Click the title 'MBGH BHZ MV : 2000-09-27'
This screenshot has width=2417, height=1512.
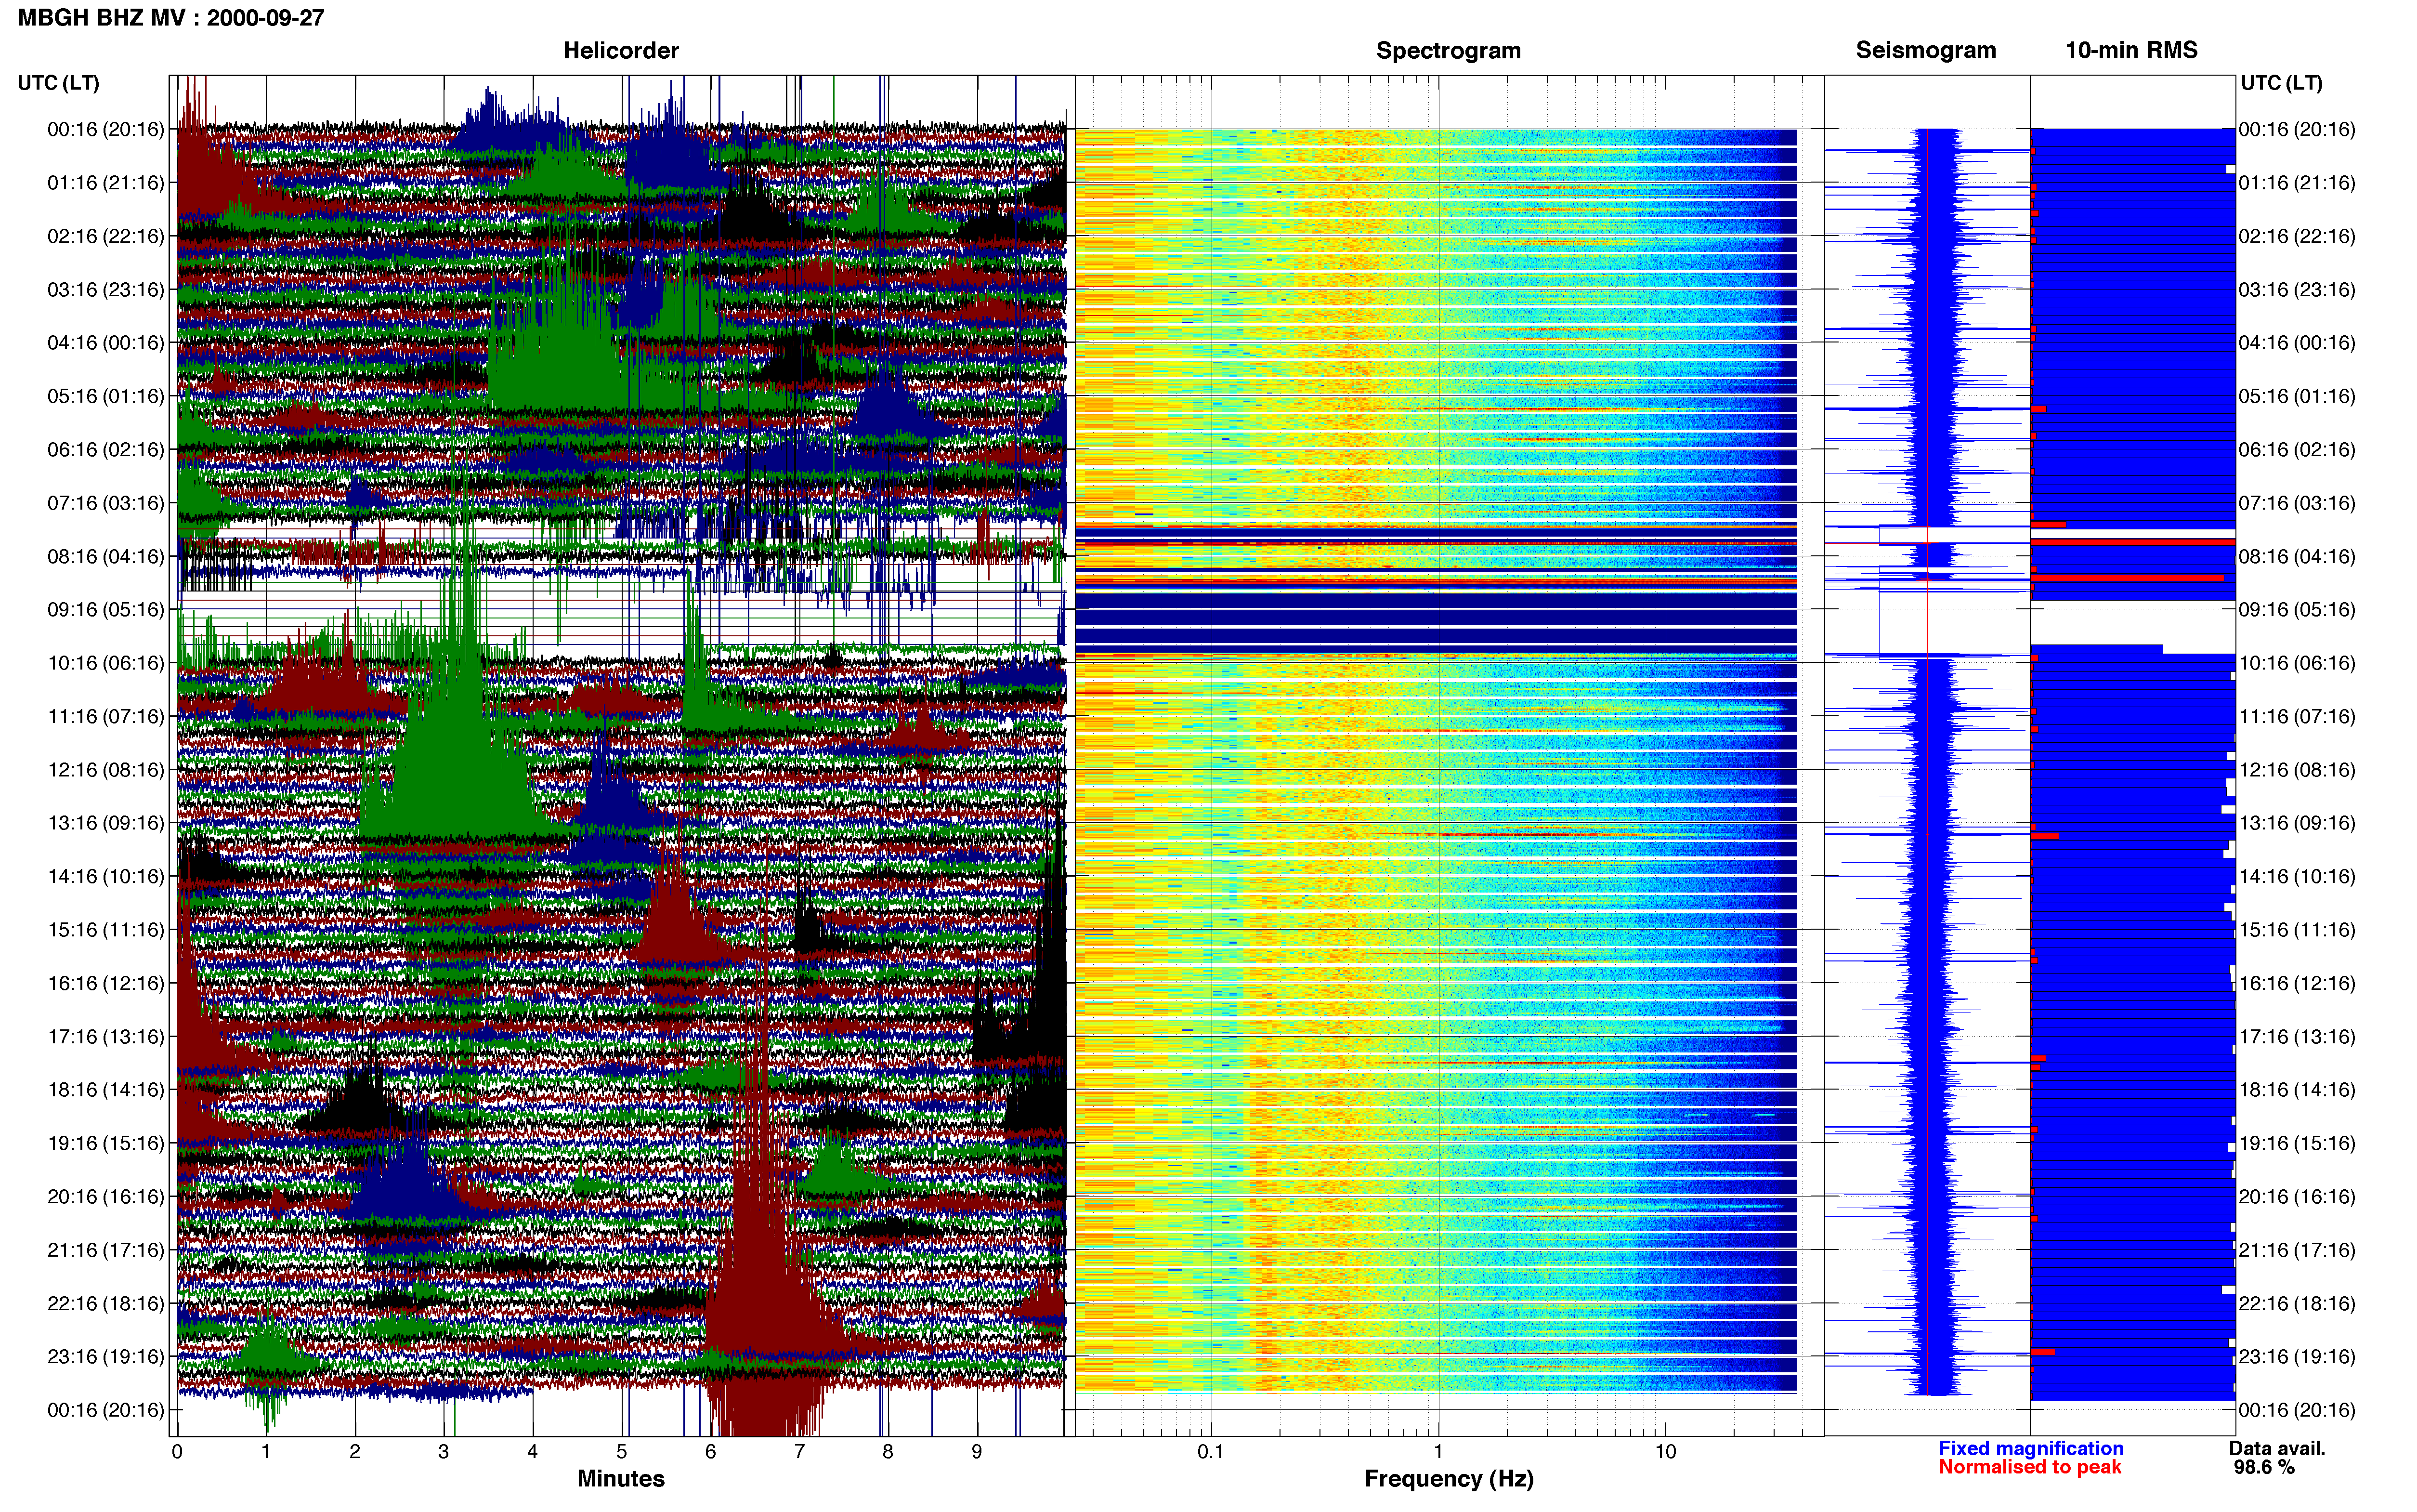point(171,18)
